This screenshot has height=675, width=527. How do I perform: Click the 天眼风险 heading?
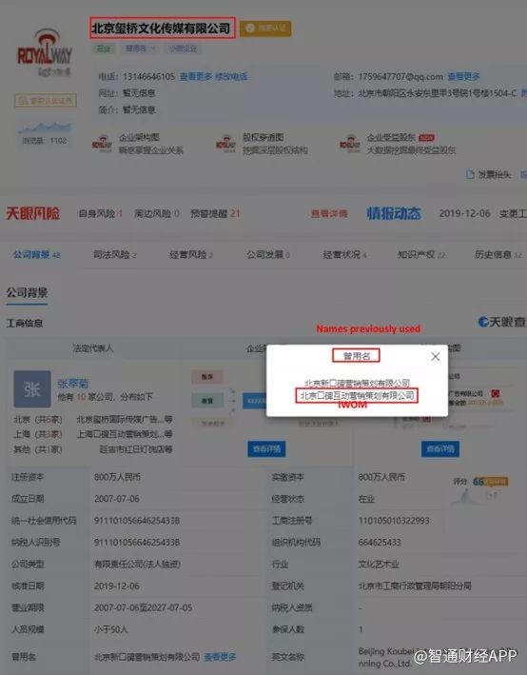point(33,213)
